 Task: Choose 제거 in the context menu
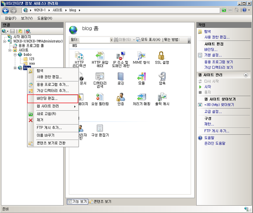(53, 120)
